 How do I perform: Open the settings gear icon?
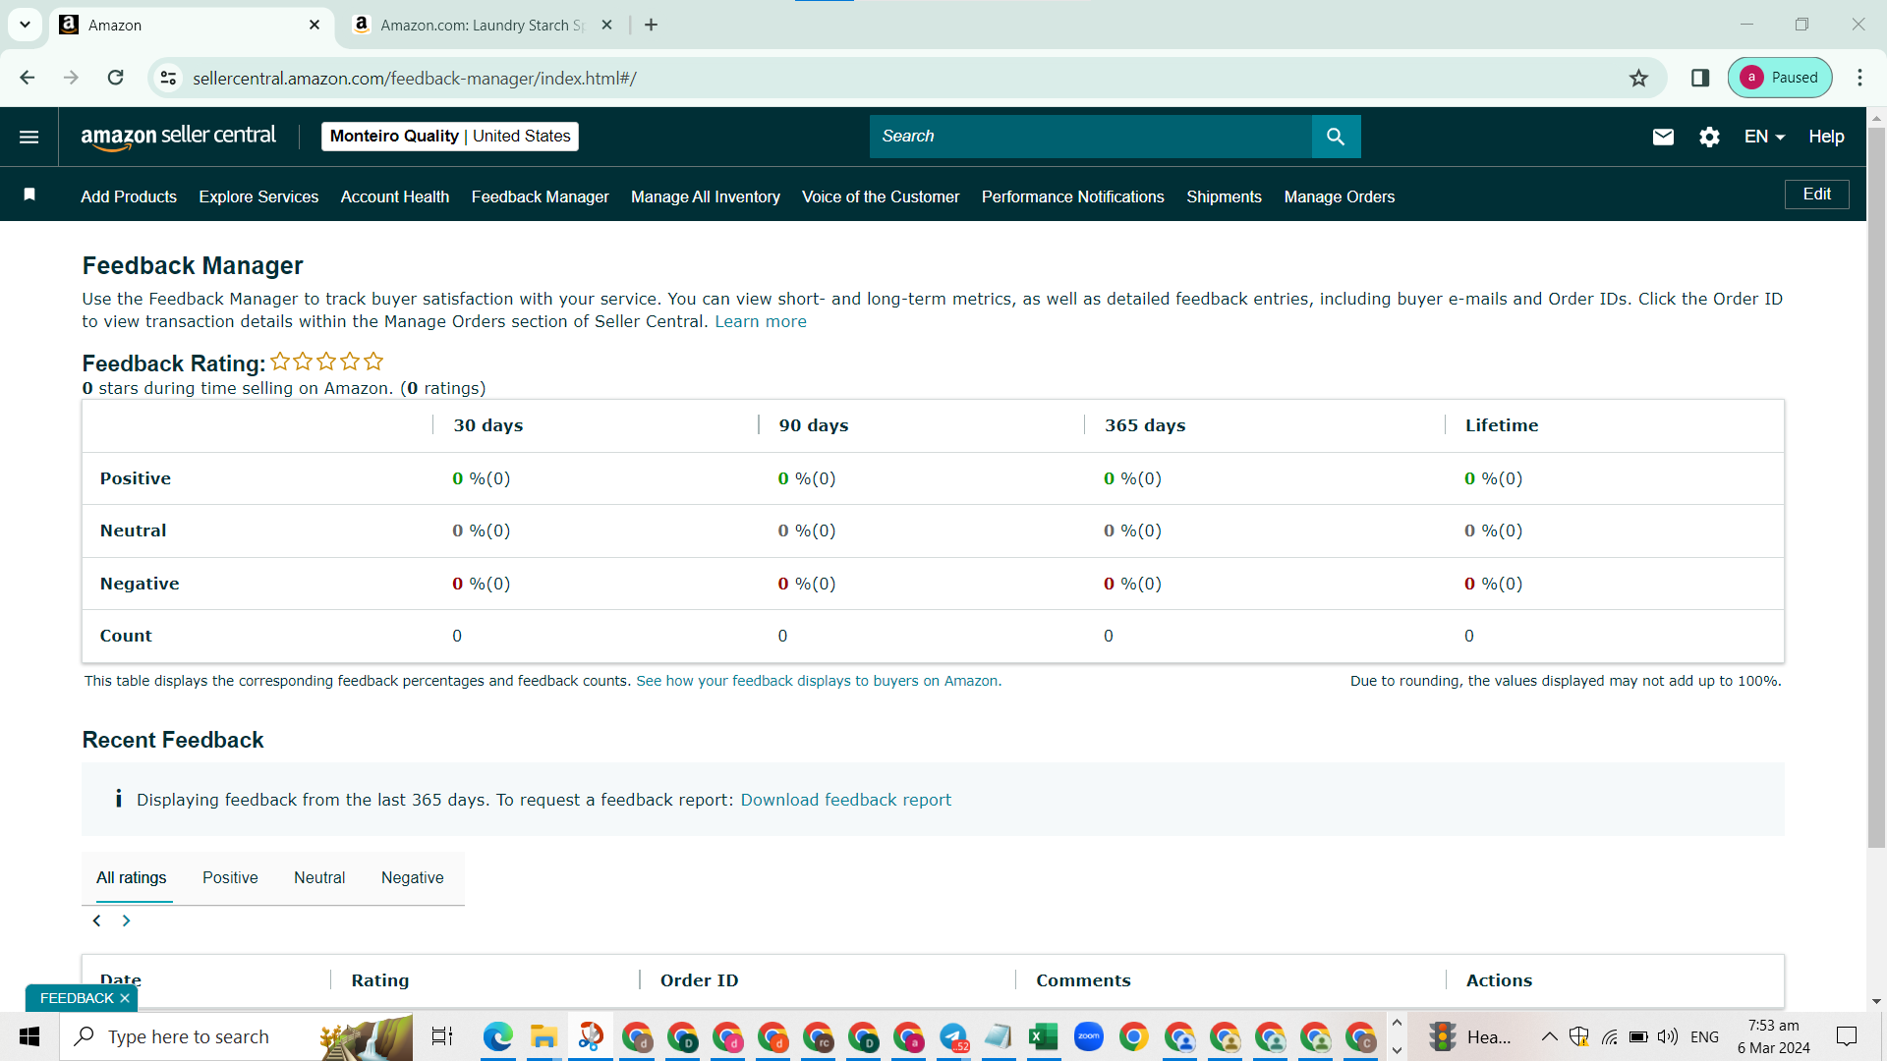coord(1709,137)
